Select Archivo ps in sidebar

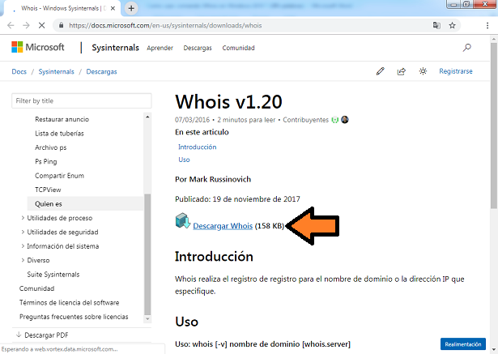(x=51, y=147)
